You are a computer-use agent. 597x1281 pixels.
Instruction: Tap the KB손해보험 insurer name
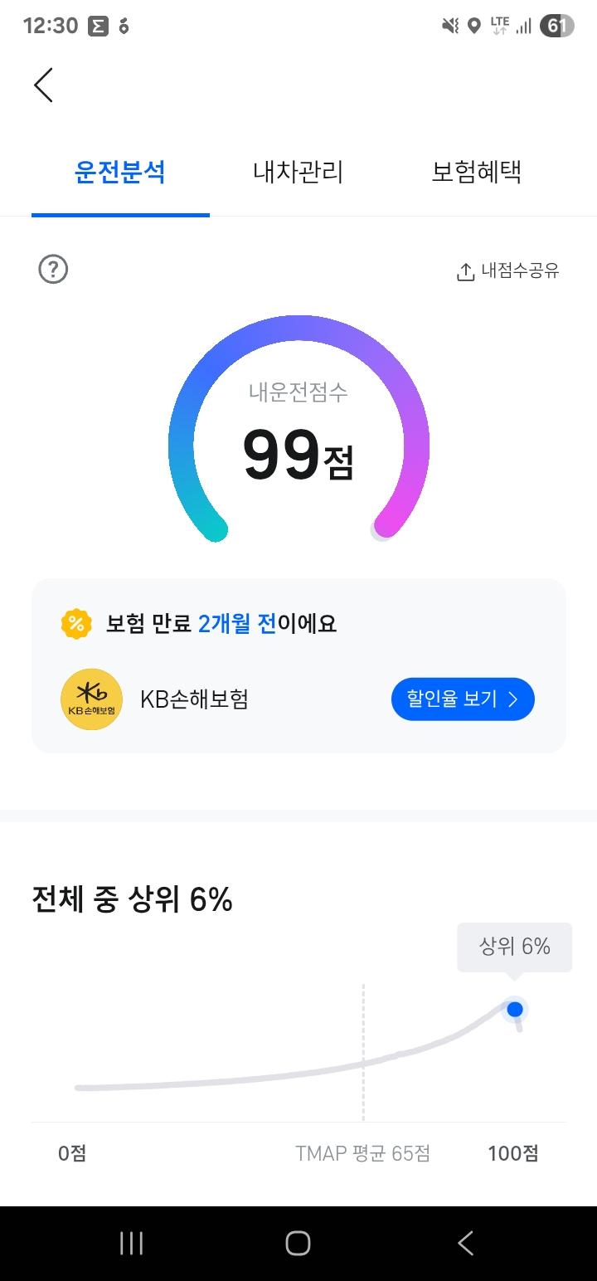(194, 699)
